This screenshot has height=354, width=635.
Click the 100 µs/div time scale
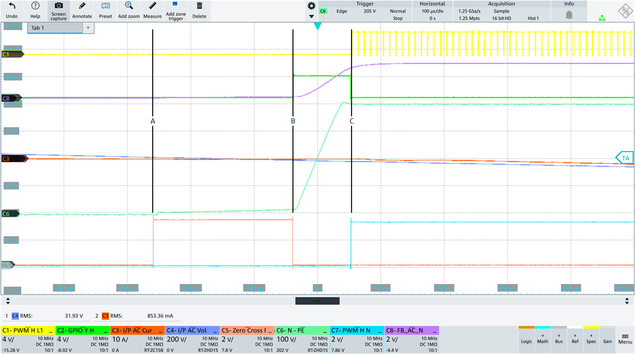click(432, 11)
